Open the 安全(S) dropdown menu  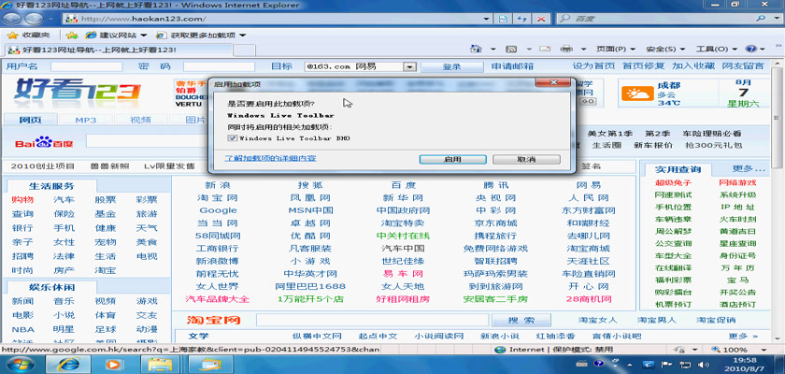pyautogui.click(x=664, y=49)
